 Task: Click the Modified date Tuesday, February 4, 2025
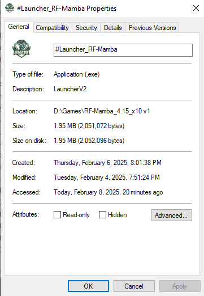[107, 177]
